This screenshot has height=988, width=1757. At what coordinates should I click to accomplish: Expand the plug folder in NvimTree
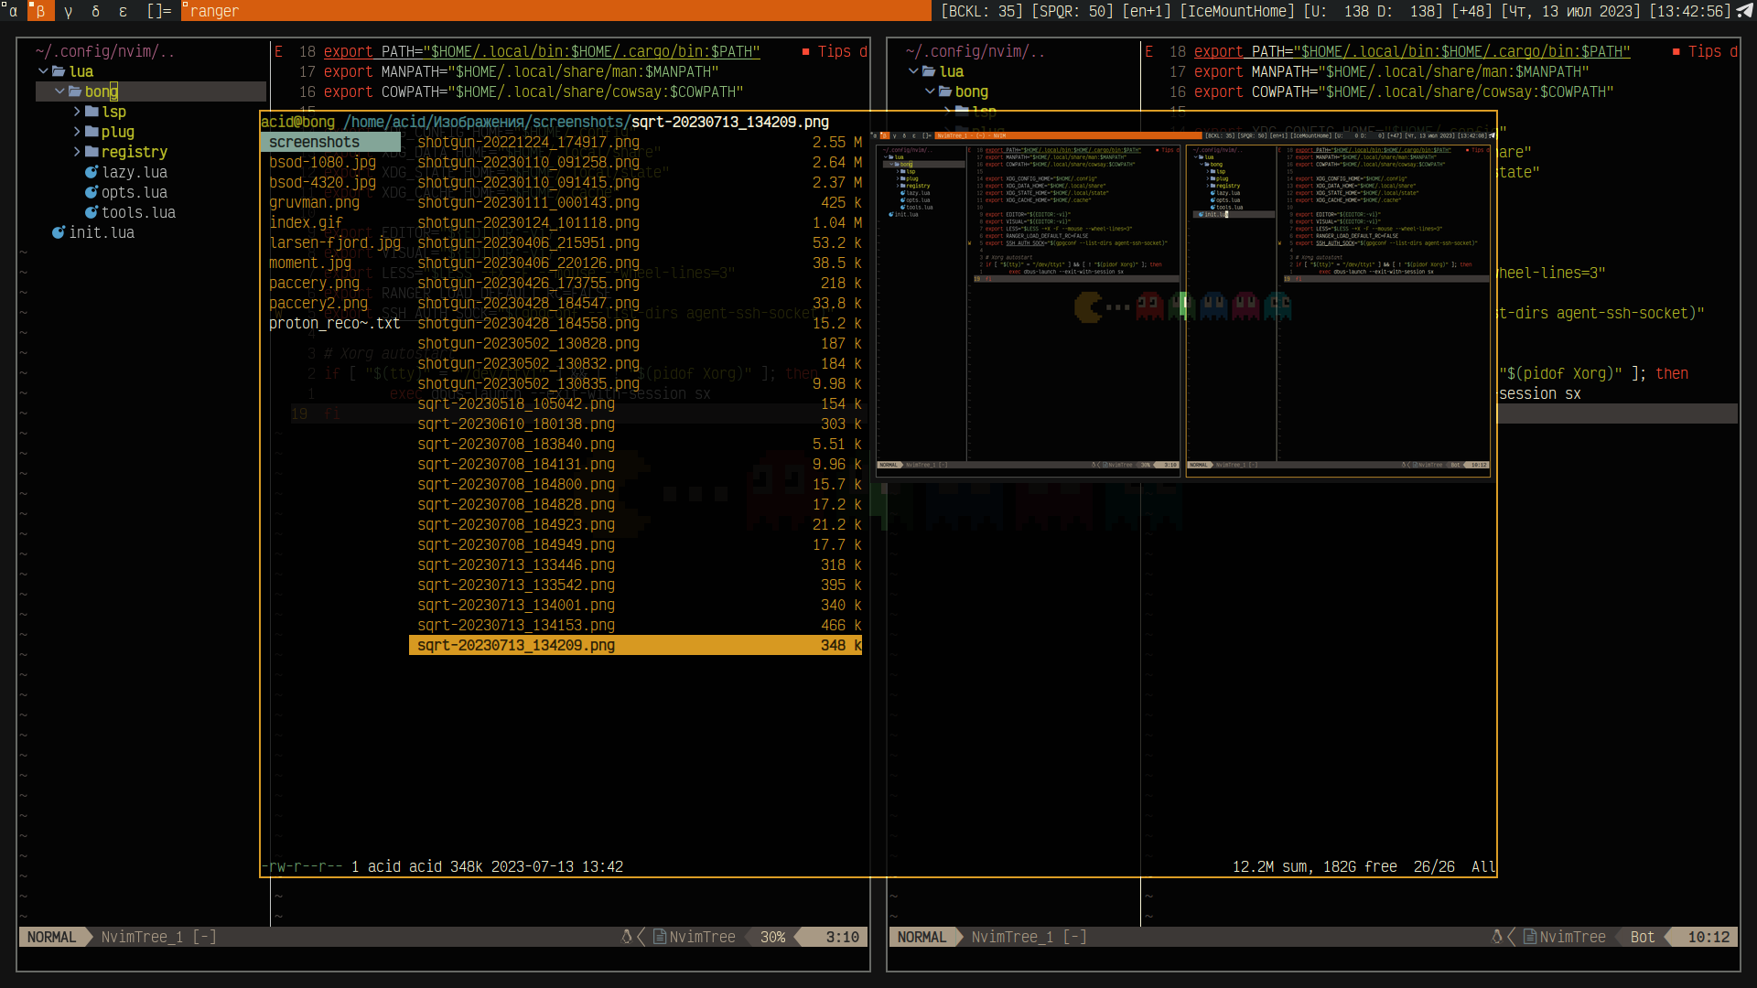click(x=77, y=132)
